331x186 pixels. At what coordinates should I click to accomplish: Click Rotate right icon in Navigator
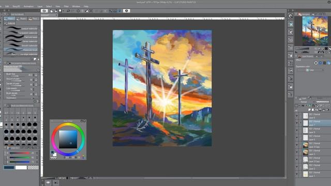323,52
